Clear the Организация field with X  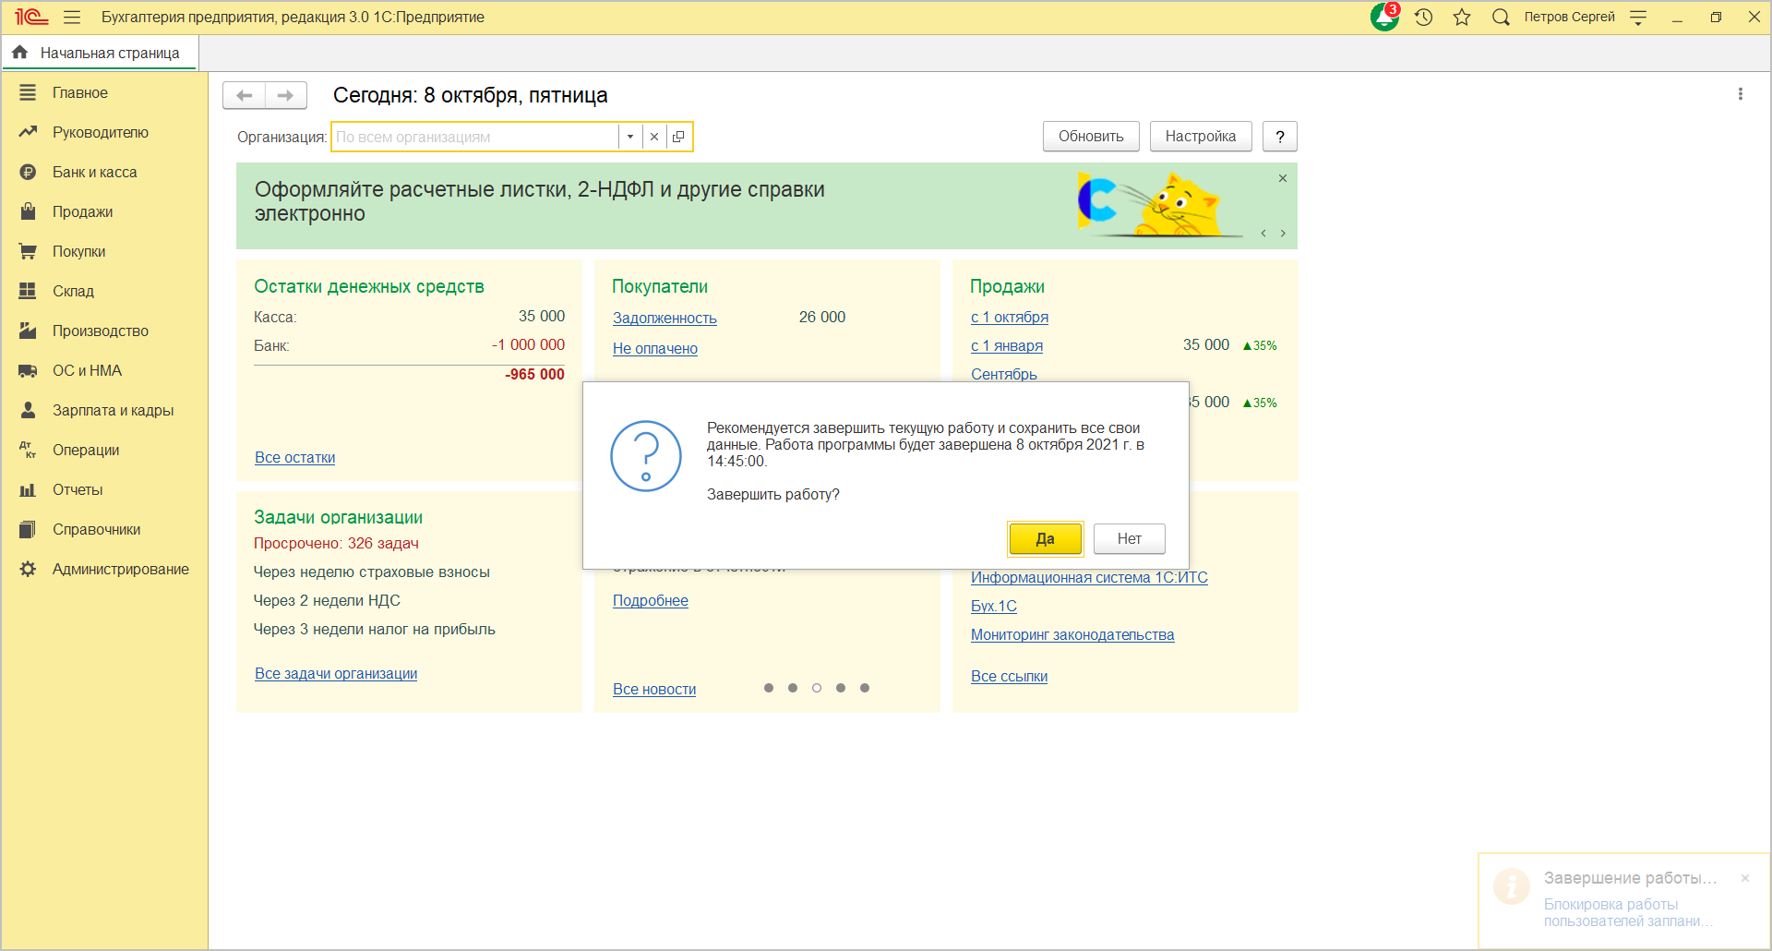[654, 137]
